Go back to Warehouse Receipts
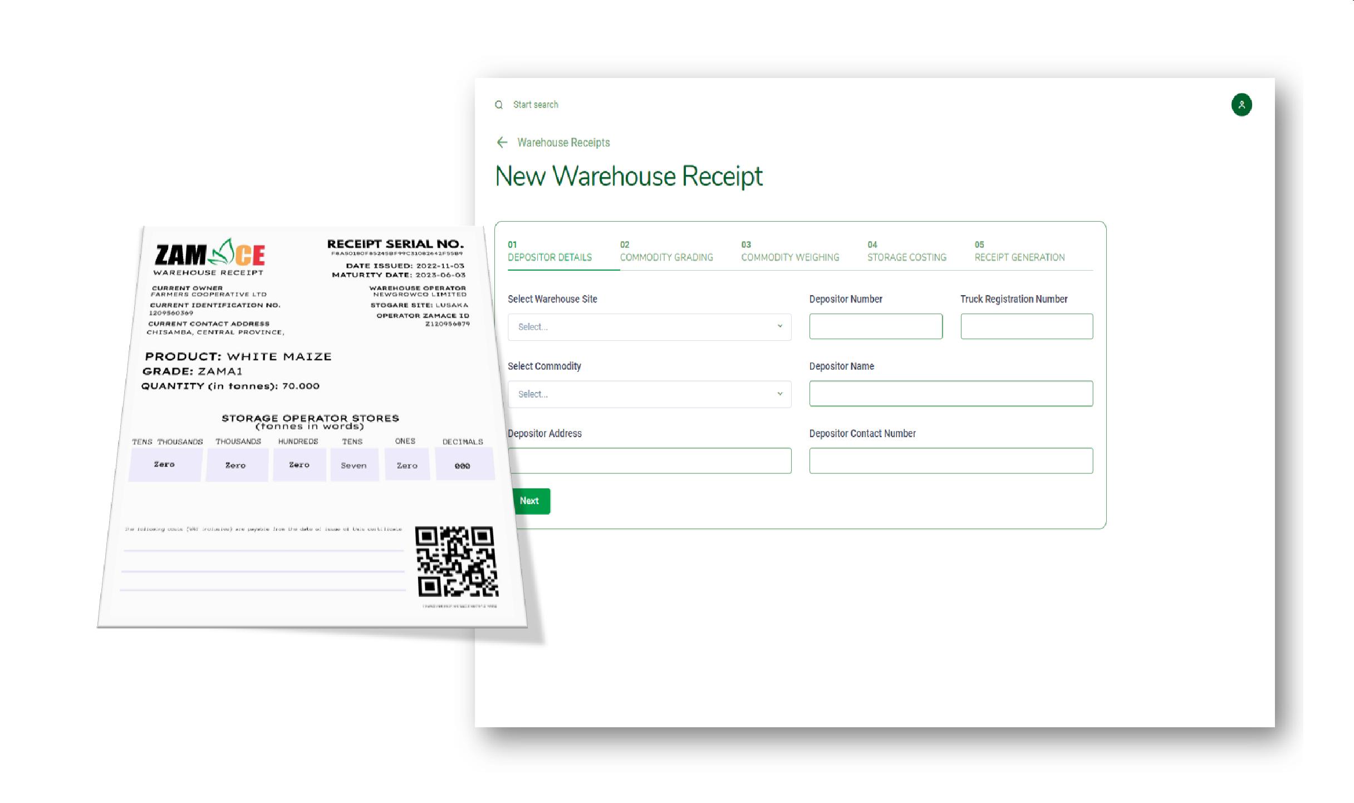 (x=563, y=143)
